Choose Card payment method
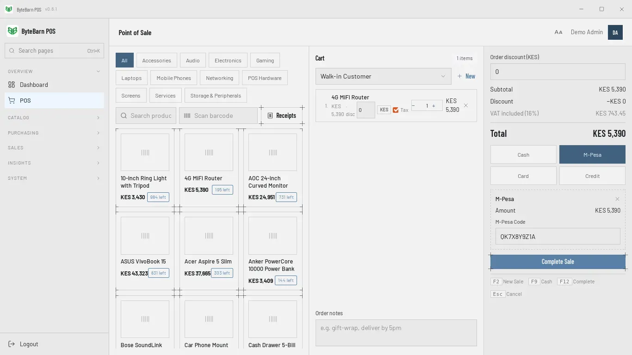The height and width of the screenshot is (355, 632). [x=523, y=176]
